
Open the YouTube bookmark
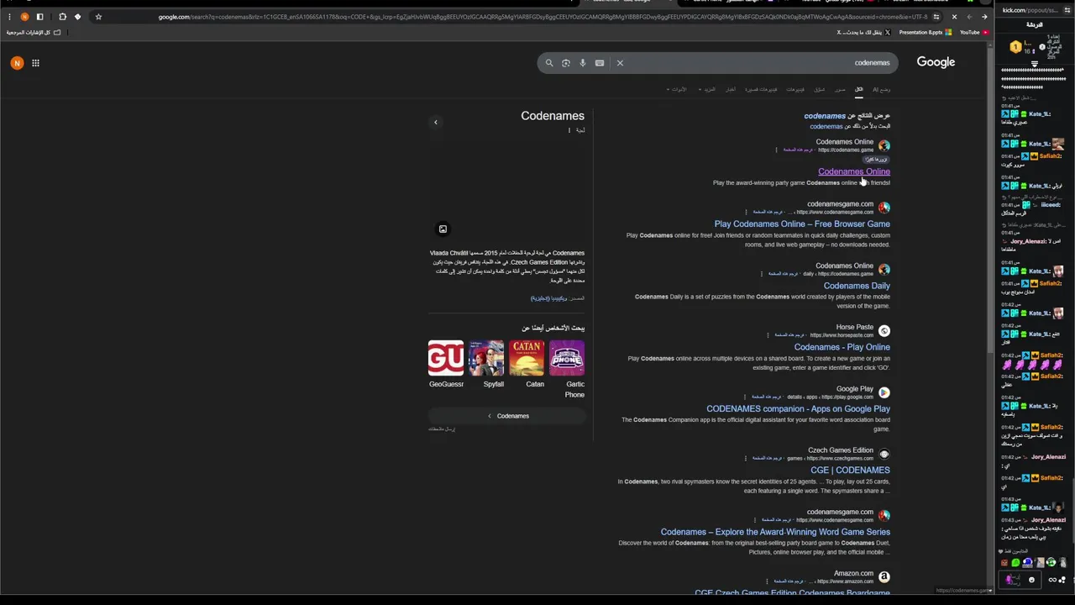tap(973, 33)
